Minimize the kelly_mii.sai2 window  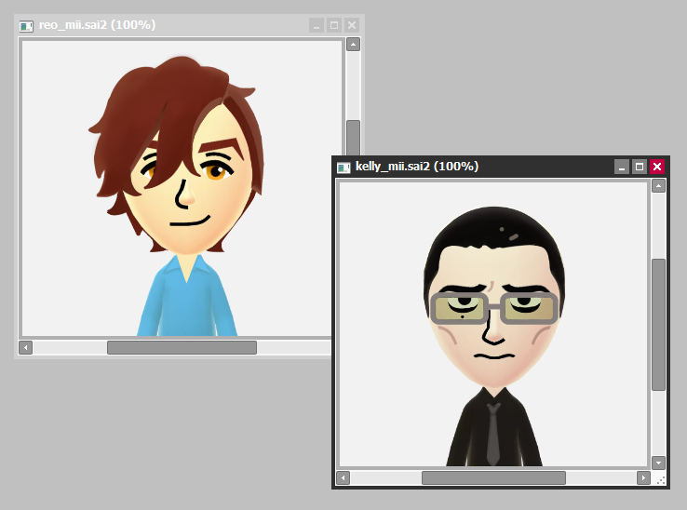coord(621,167)
